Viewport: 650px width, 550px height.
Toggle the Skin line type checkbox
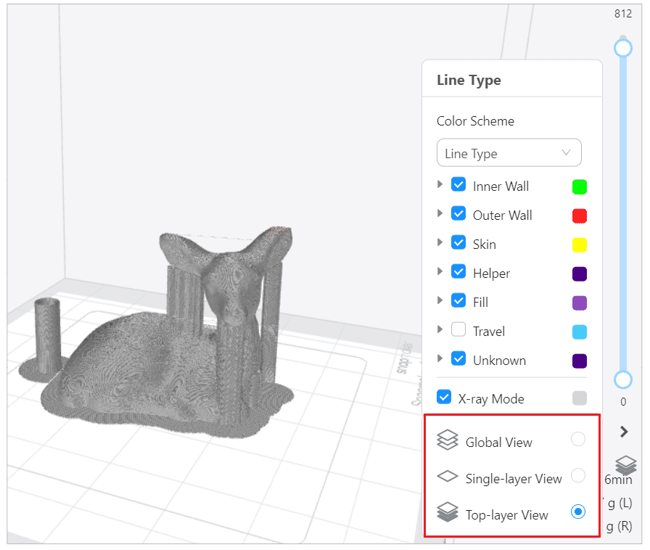tap(458, 242)
